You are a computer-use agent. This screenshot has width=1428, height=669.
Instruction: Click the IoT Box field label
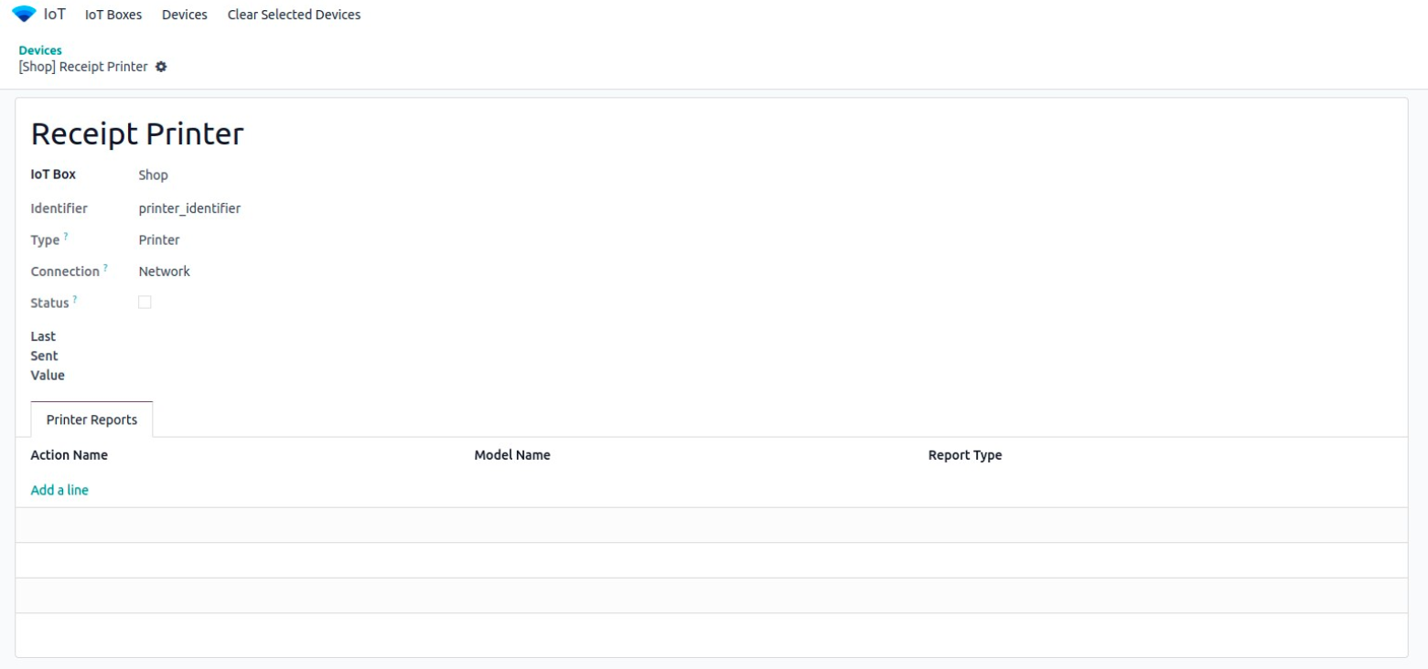(53, 174)
